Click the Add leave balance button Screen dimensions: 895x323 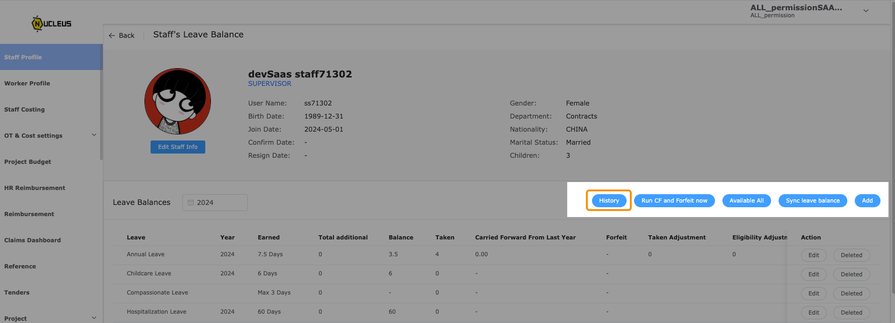click(x=867, y=201)
